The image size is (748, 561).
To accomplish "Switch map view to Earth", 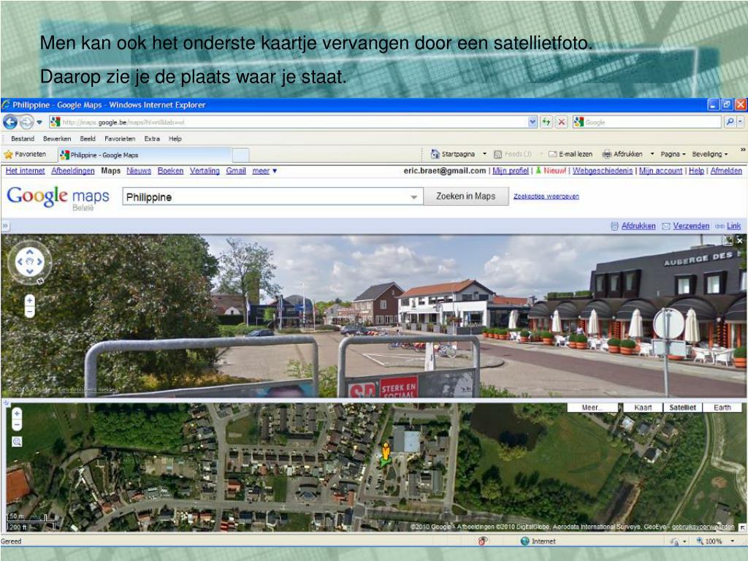I will (x=722, y=408).
